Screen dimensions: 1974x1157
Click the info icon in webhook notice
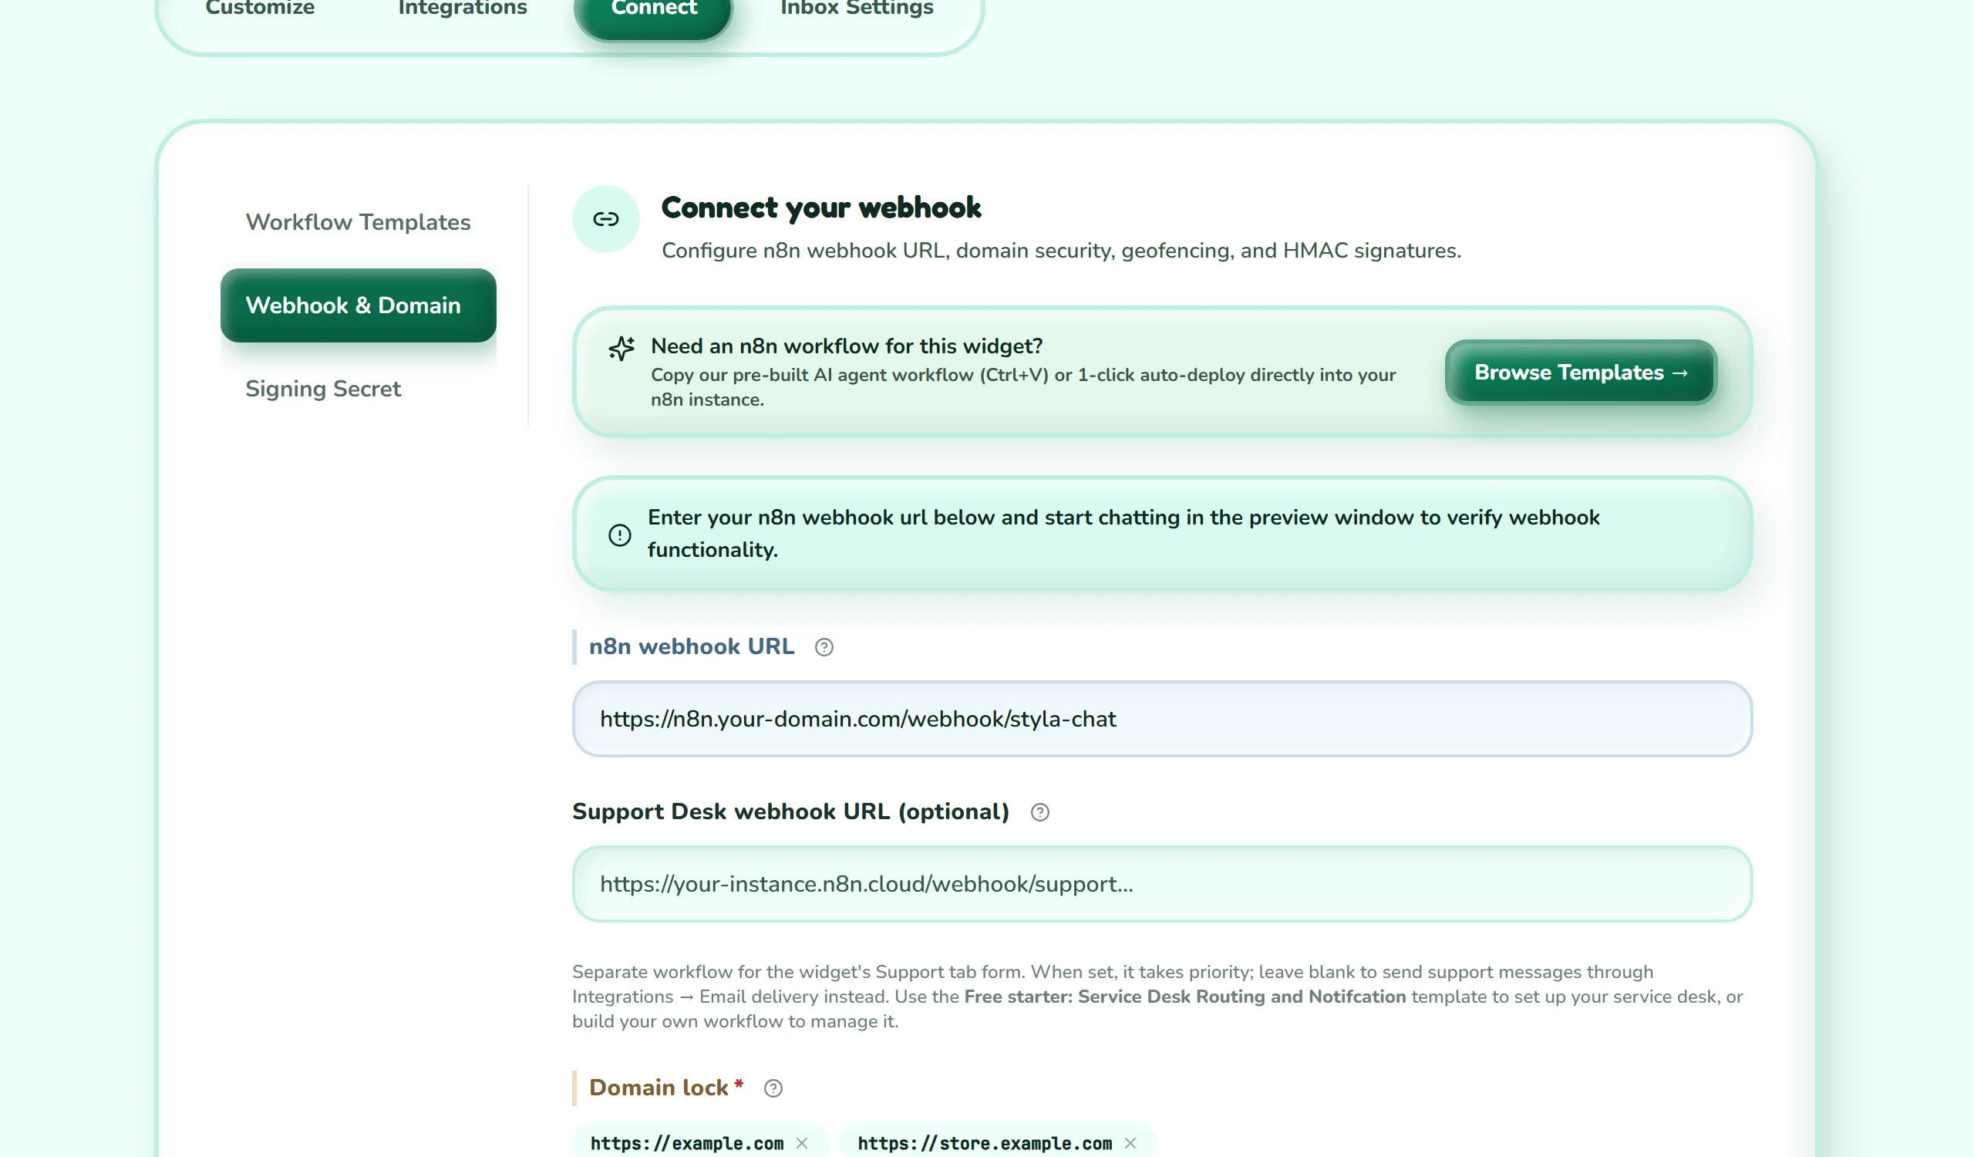point(620,535)
